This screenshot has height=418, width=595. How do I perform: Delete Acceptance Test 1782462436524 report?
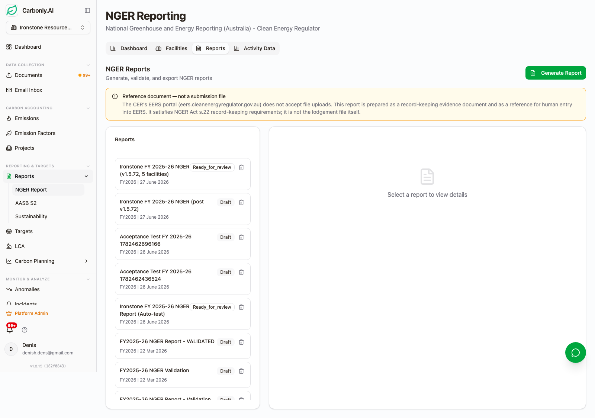click(241, 272)
